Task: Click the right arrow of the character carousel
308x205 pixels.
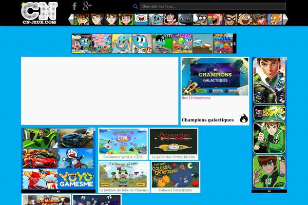Action: [x=285, y=19]
